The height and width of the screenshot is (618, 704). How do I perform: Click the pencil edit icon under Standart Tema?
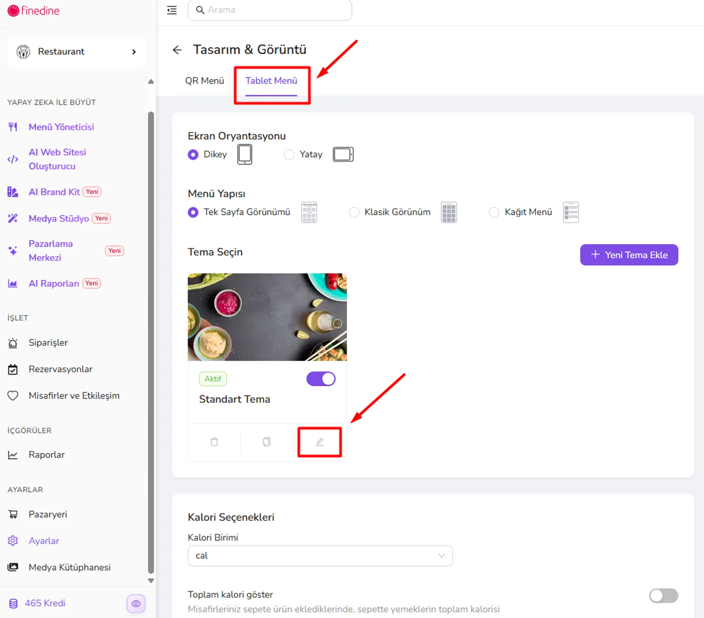320,442
